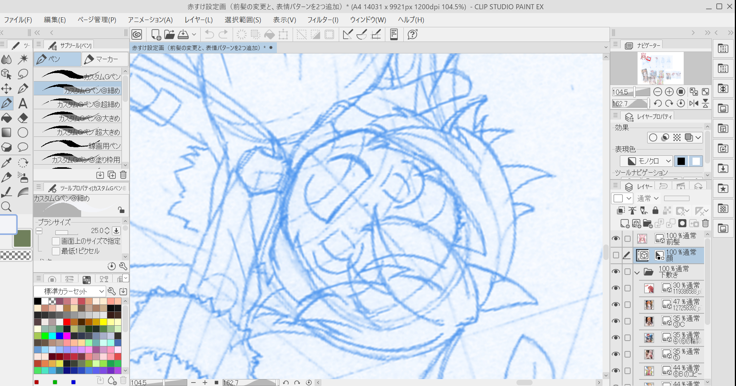Toggle visibility of the 顔 layer
This screenshot has width=736, height=386.
[616, 255]
